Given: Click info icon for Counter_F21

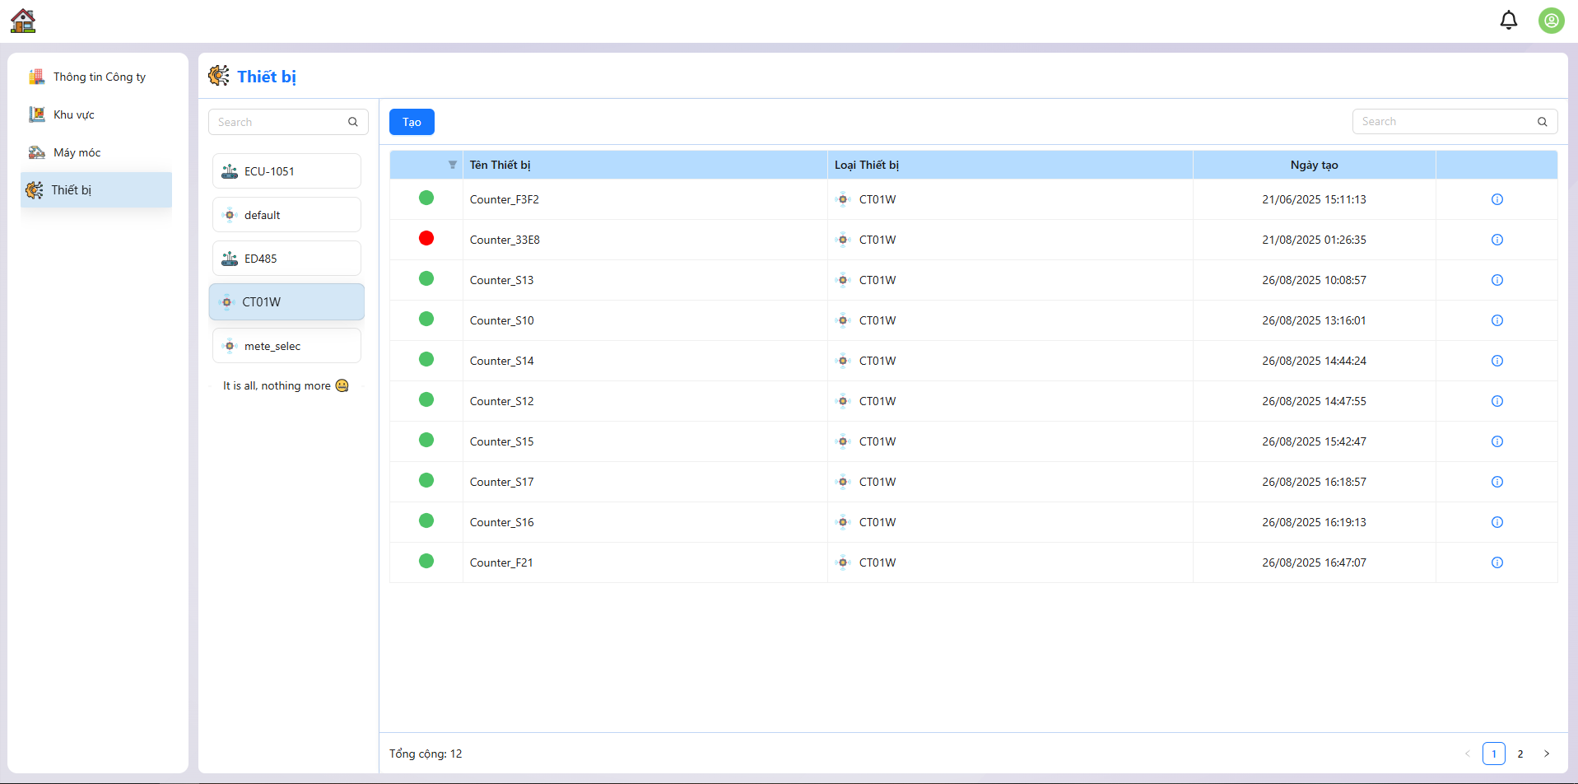Looking at the screenshot, I should (x=1497, y=562).
